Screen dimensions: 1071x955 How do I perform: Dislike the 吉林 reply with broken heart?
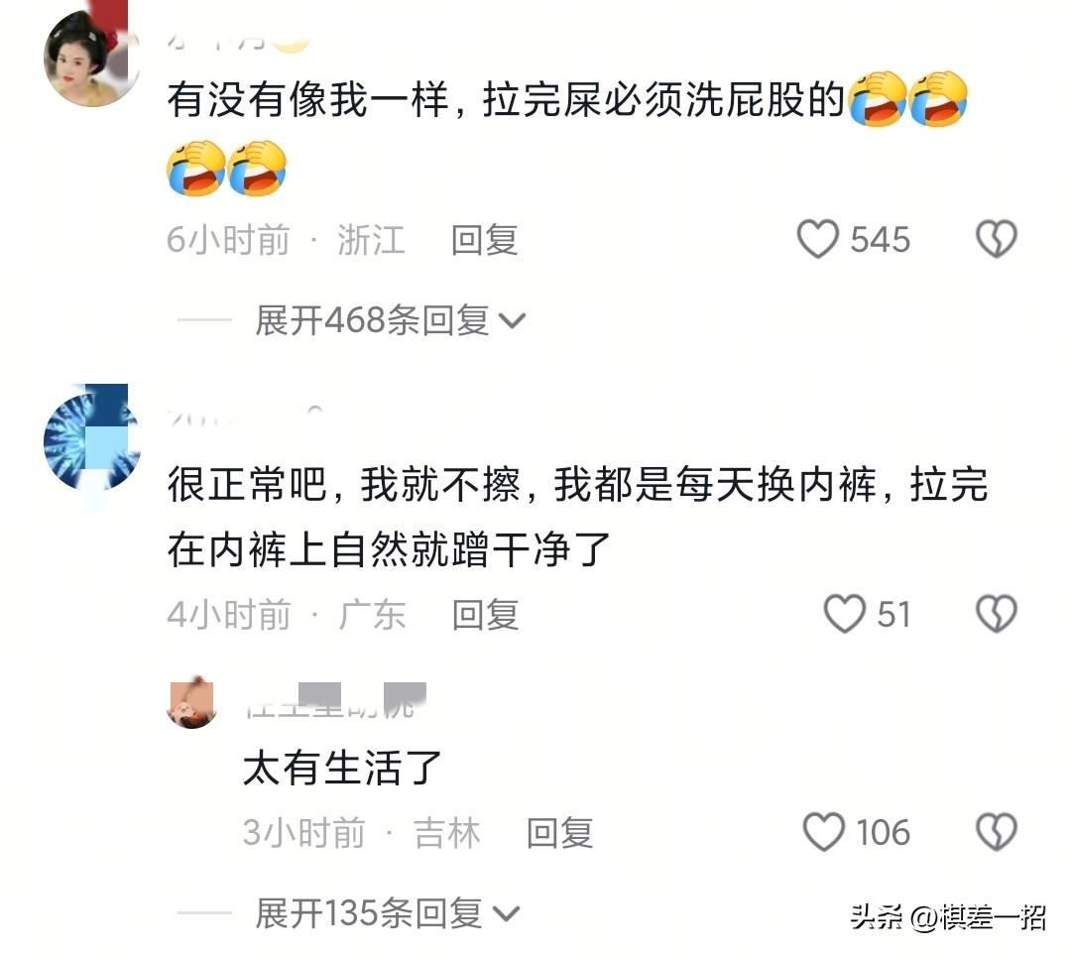click(x=996, y=832)
